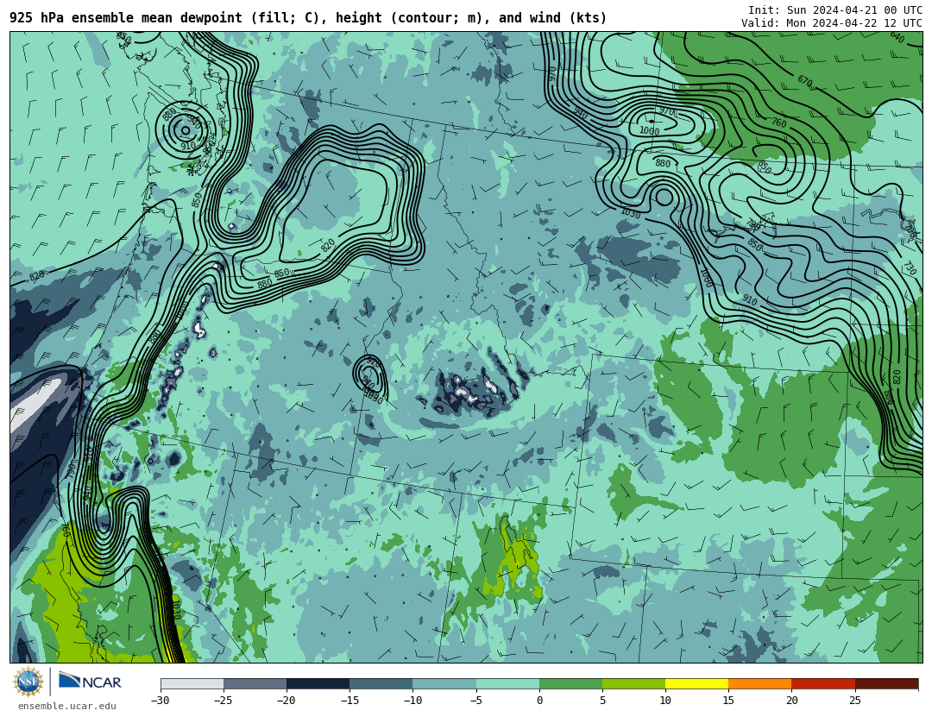The width and height of the screenshot is (932, 717).
Task: Pick the yellow 10 to 15 colorbar segment
Action: (696, 683)
